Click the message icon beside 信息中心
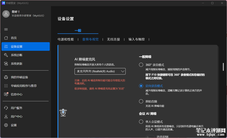 point(6,94)
